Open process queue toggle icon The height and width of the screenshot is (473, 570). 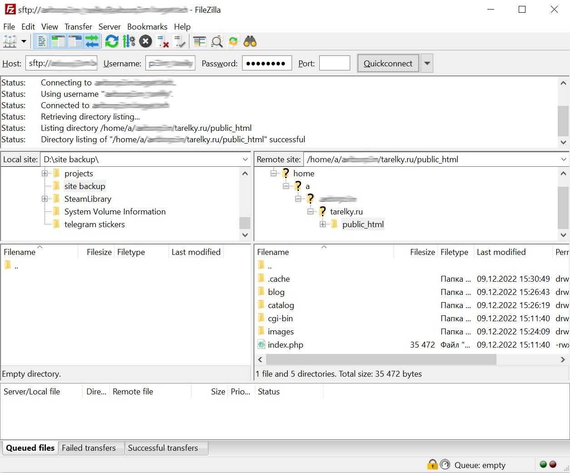pyautogui.click(x=129, y=42)
